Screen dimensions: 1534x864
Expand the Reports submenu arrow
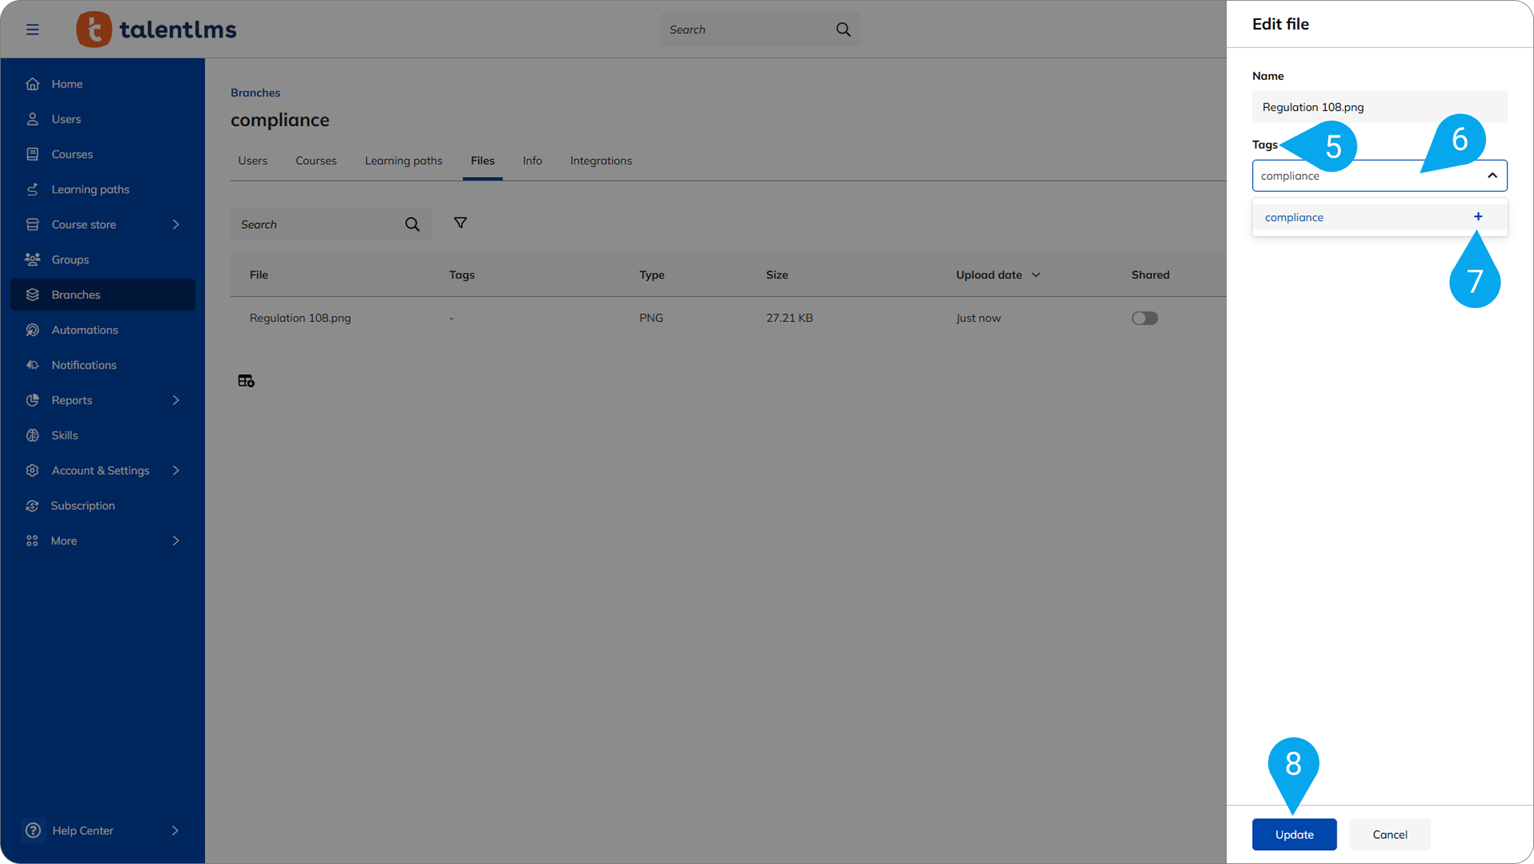pyautogui.click(x=176, y=400)
